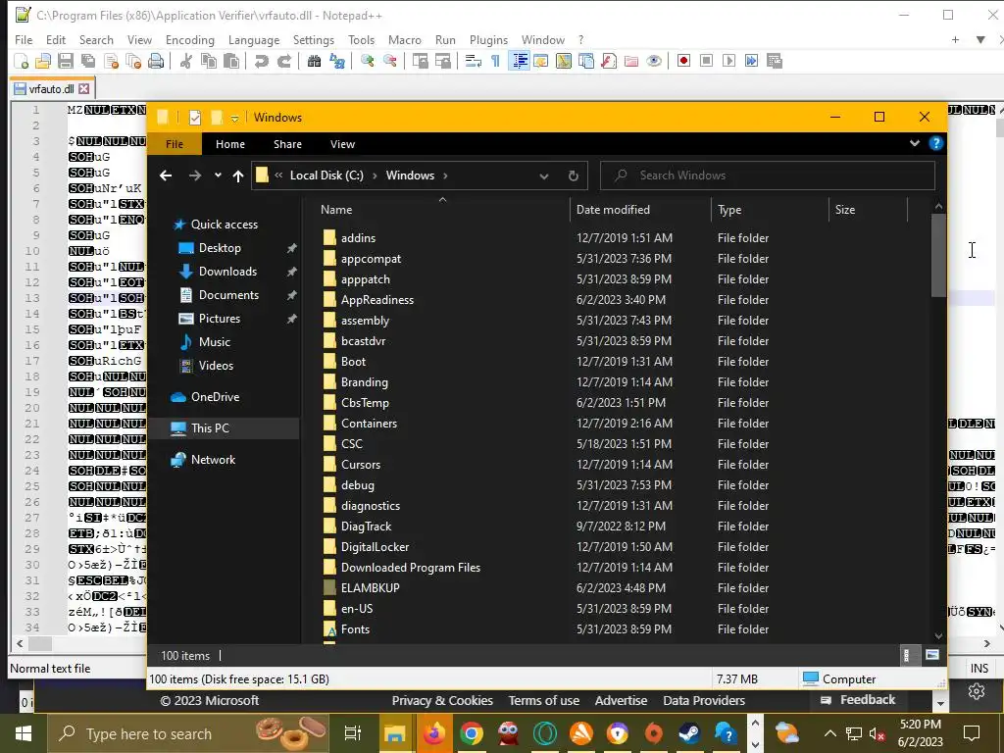
Task: Toggle synchronized vertical scrolling icon
Action: tap(420, 61)
